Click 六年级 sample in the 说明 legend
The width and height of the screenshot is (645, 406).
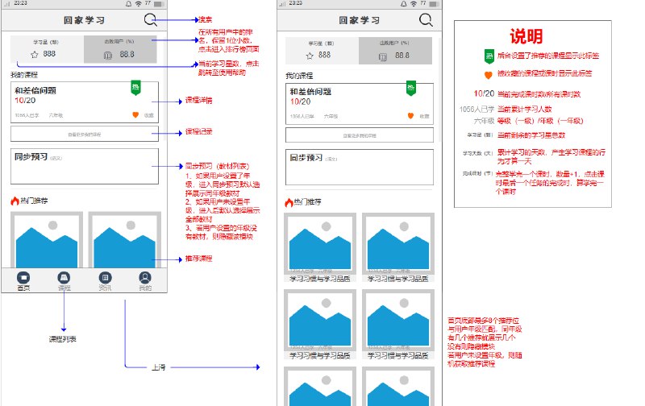[x=484, y=121]
